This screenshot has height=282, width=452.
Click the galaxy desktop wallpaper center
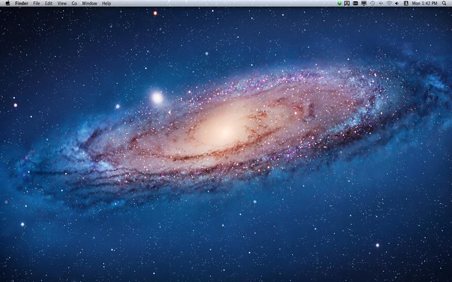[x=226, y=130]
